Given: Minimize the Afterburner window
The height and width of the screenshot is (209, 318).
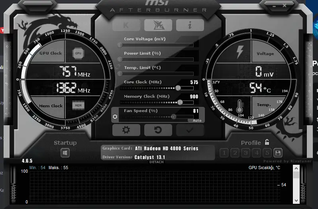Looking at the screenshot, I should [274, 6].
